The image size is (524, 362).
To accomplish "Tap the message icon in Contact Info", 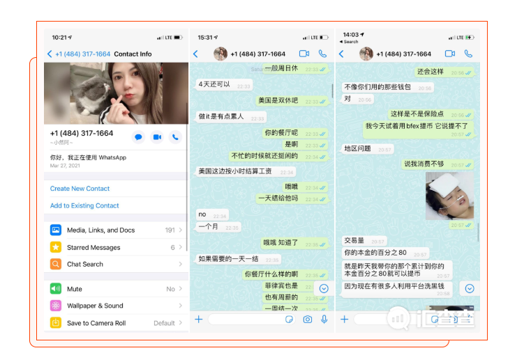I will tap(138, 137).
